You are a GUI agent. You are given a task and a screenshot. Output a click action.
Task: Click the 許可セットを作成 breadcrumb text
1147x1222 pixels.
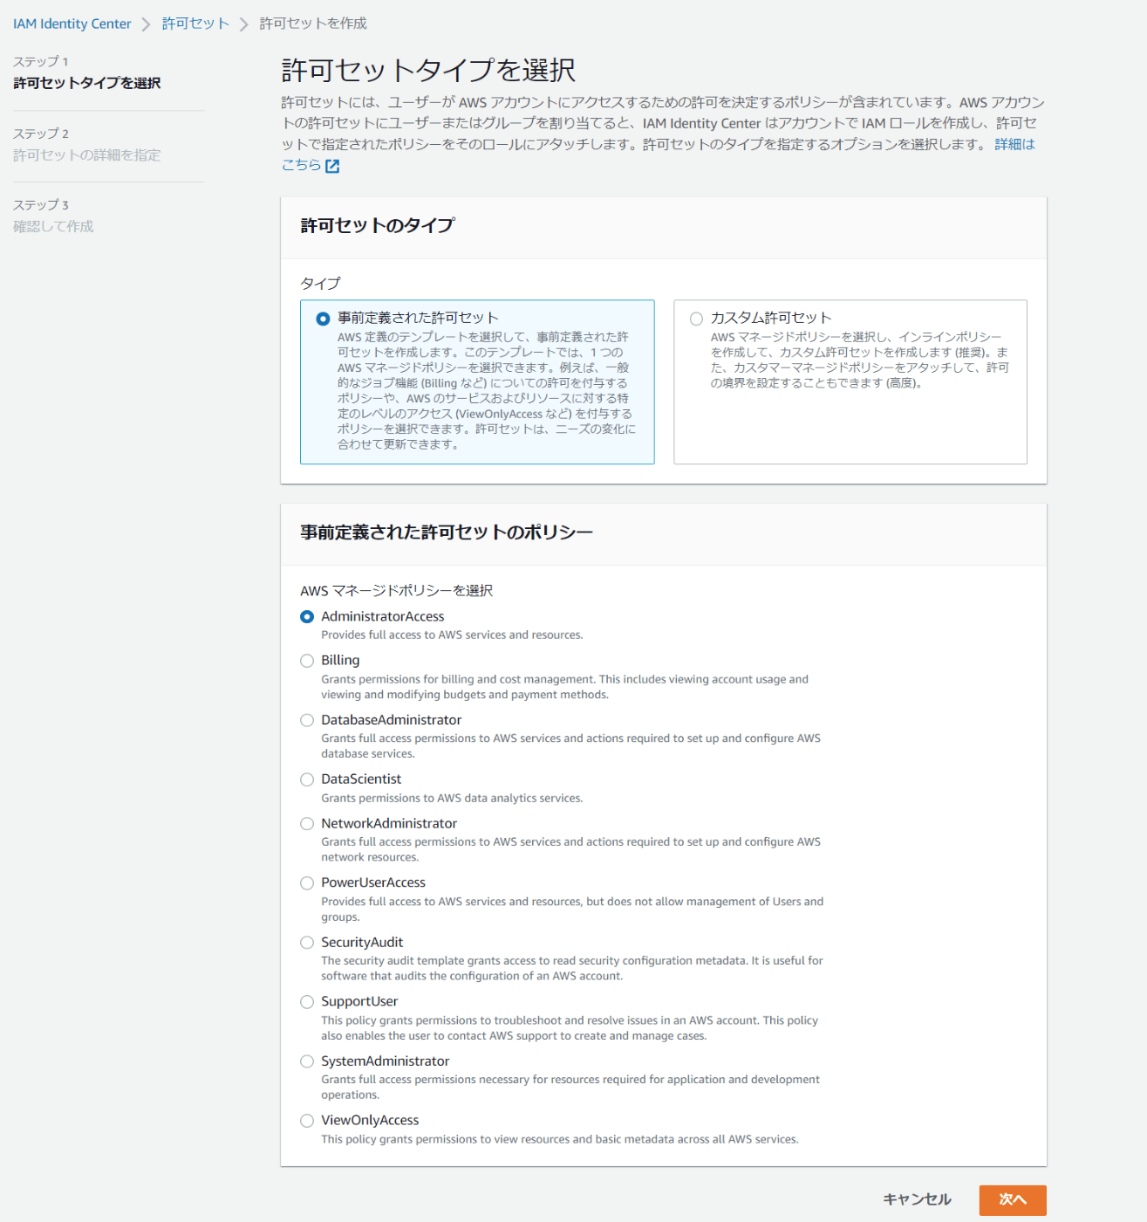(313, 24)
